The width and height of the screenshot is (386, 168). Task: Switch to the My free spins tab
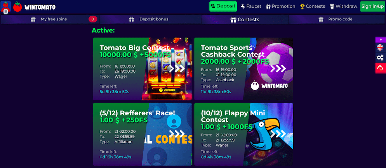point(50,19)
